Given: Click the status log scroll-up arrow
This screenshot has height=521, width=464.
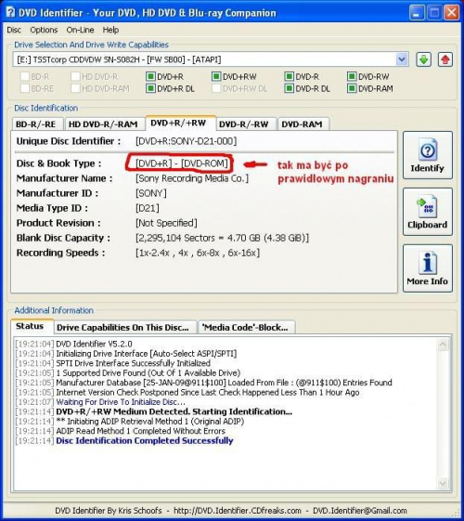Looking at the screenshot, I should pyautogui.click(x=443, y=345).
